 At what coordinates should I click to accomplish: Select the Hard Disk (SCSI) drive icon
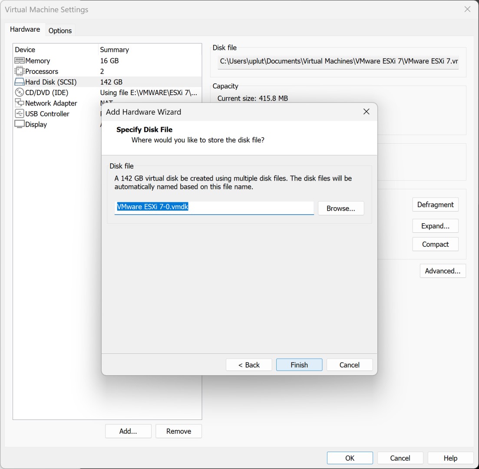[19, 82]
